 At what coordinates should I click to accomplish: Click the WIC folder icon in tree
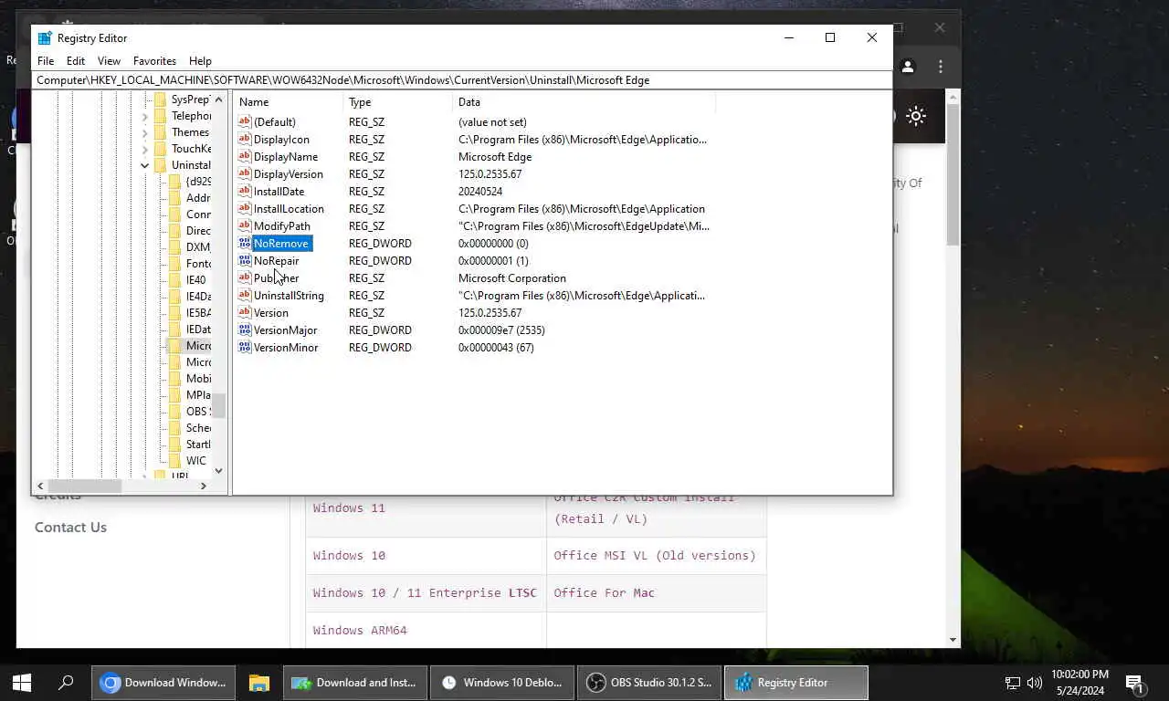pyautogui.click(x=174, y=461)
